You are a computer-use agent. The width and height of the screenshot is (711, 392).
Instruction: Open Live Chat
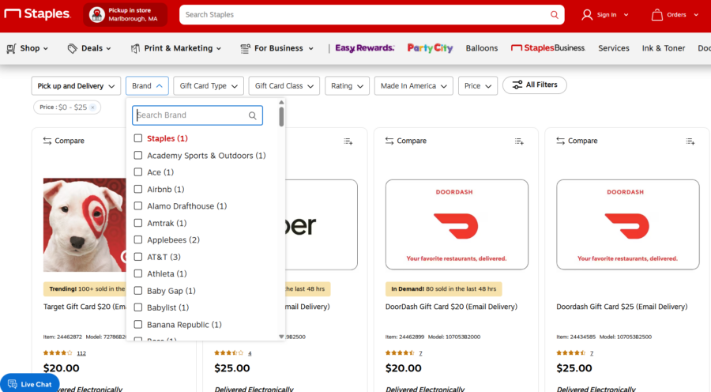tap(30, 384)
